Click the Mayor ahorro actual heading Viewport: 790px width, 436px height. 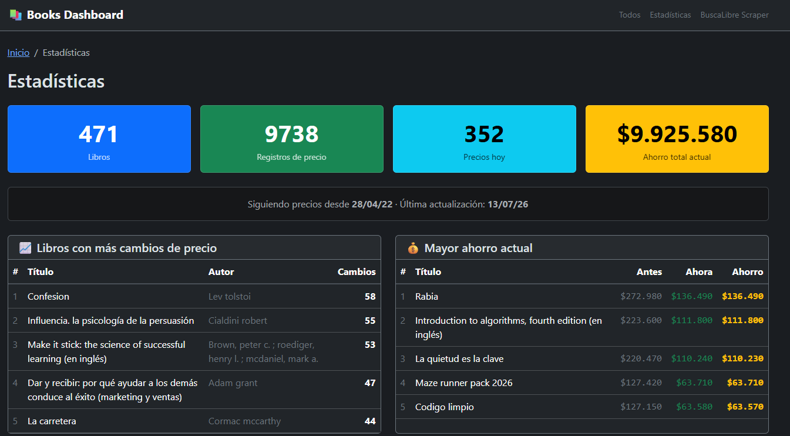(x=479, y=249)
